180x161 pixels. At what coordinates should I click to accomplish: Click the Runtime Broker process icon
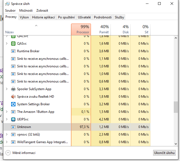click(13, 51)
